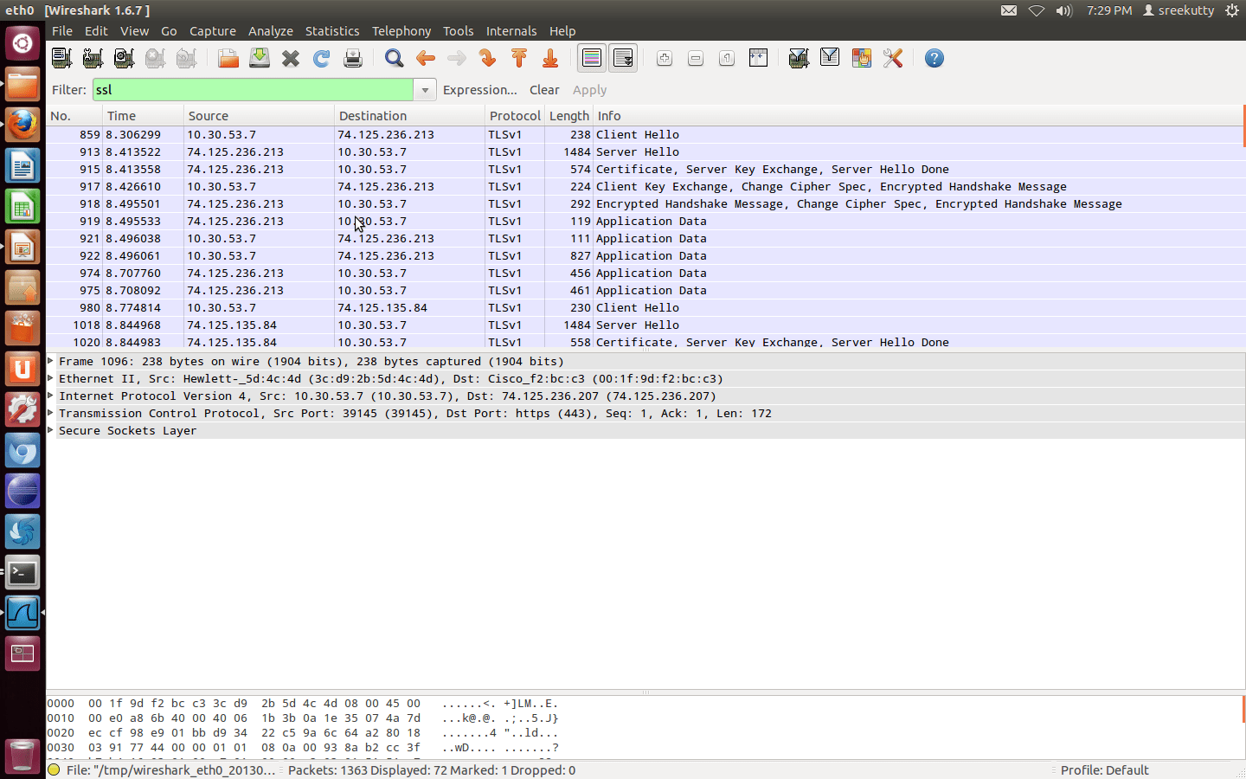This screenshot has height=779, width=1246.
Task: Open coloring rules editor
Action: pyautogui.click(x=861, y=58)
